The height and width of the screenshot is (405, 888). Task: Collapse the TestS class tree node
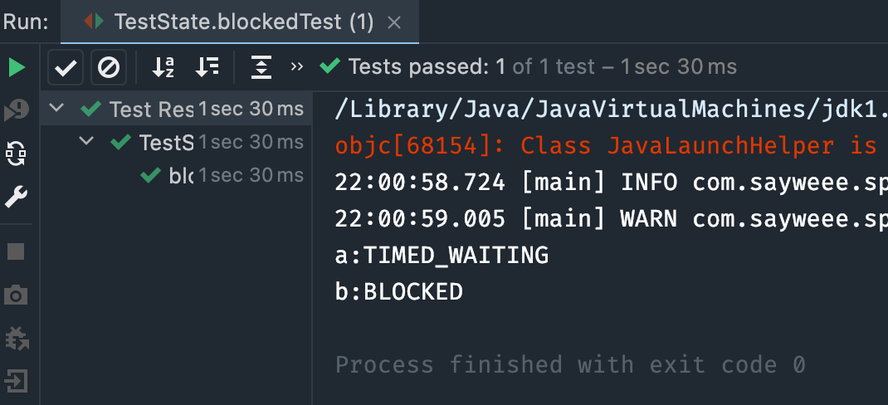[87, 142]
